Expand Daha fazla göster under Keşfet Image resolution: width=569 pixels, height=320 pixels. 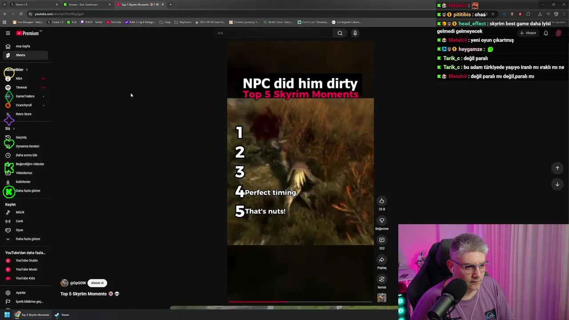tap(25, 239)
